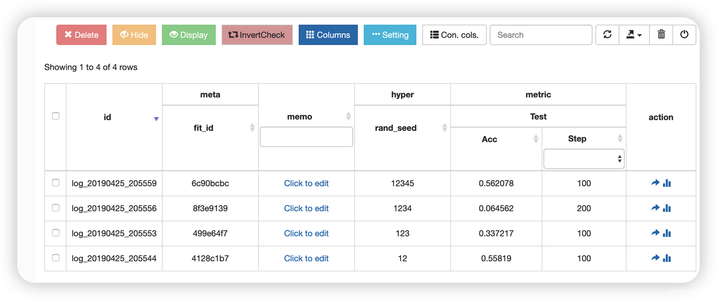Sort by Step column arrows

(x=620, y=139)
